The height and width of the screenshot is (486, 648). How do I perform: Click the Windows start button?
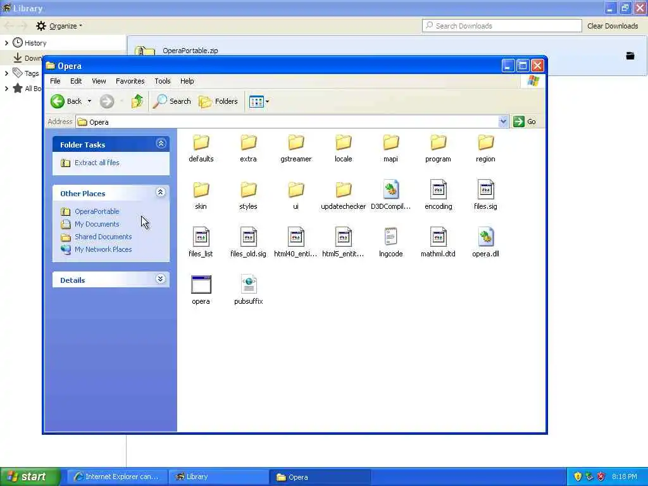tap(30, 477)
